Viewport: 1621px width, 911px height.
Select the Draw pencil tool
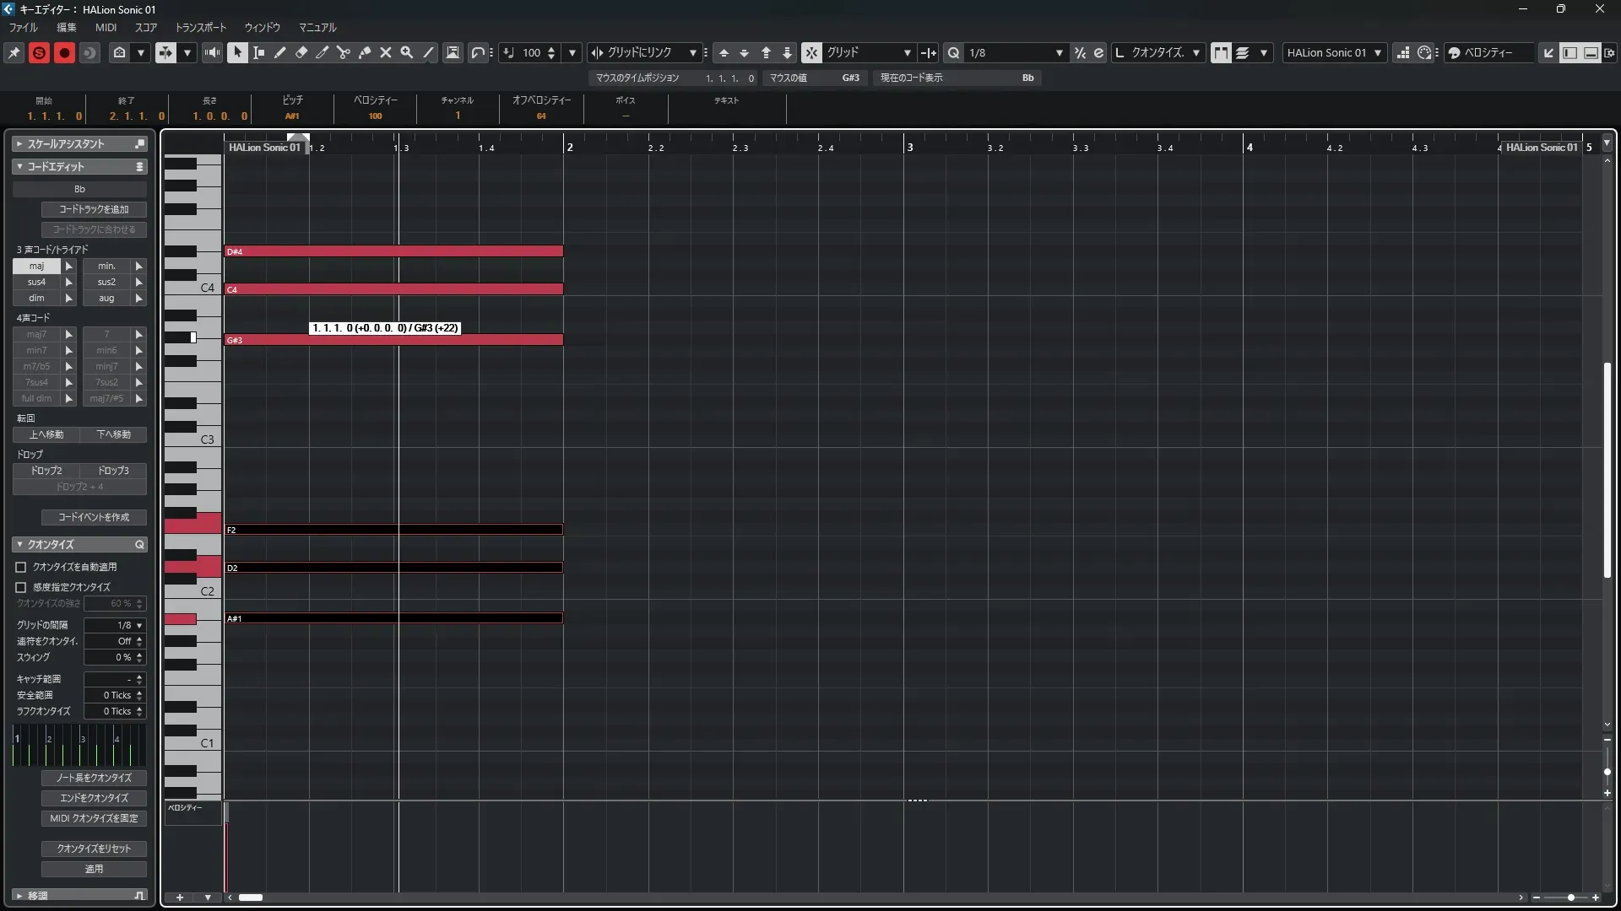pos(279,52)
